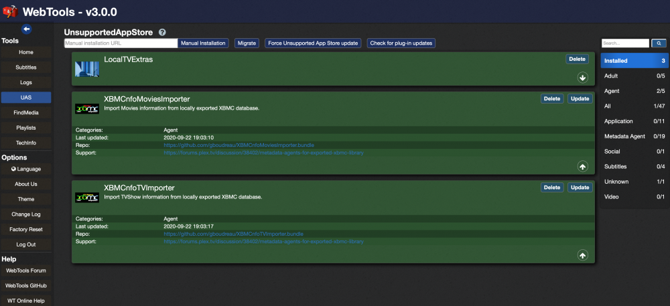
Task: Select the Adult category filter
Action: [x=634, y=76]
